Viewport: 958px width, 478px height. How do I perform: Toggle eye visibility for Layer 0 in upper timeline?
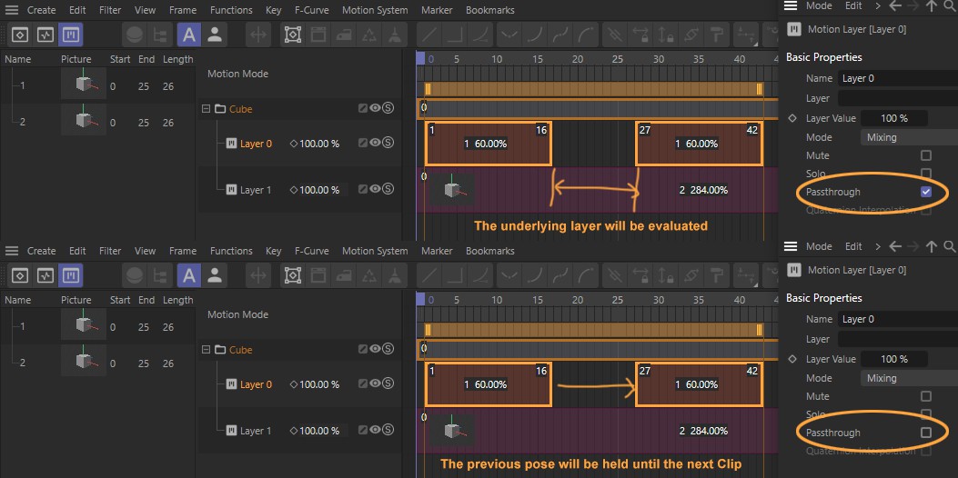click(375, 143)
